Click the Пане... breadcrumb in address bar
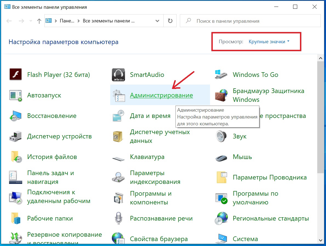The width and height of the screenshot is (326, 246). (67, 21)
